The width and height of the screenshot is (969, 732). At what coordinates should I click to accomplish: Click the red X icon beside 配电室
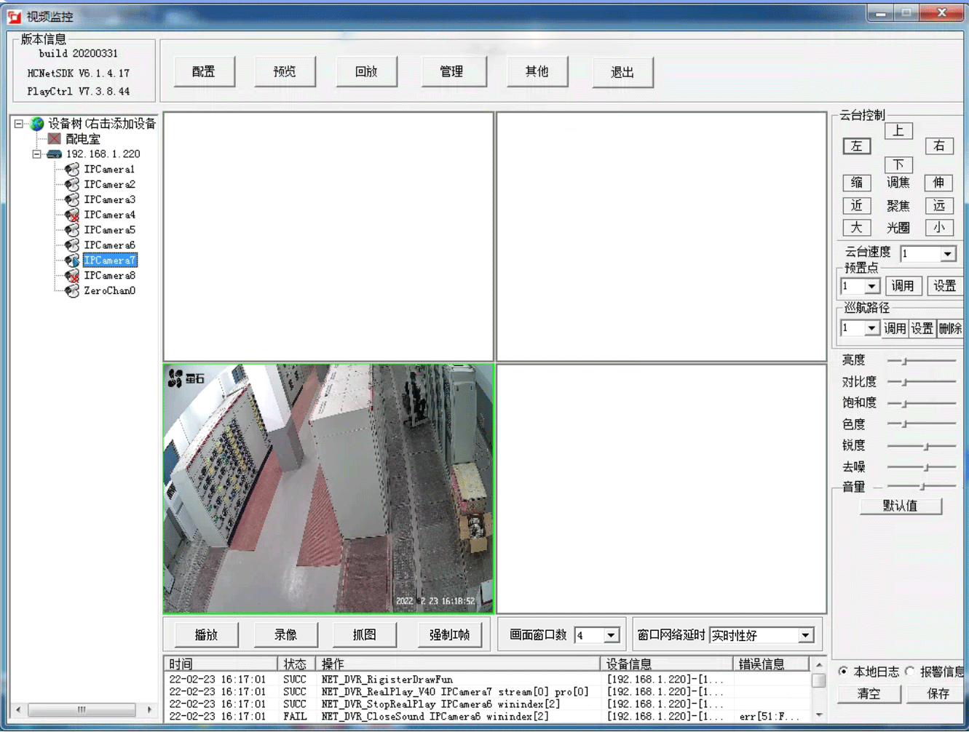coord(55,139)
